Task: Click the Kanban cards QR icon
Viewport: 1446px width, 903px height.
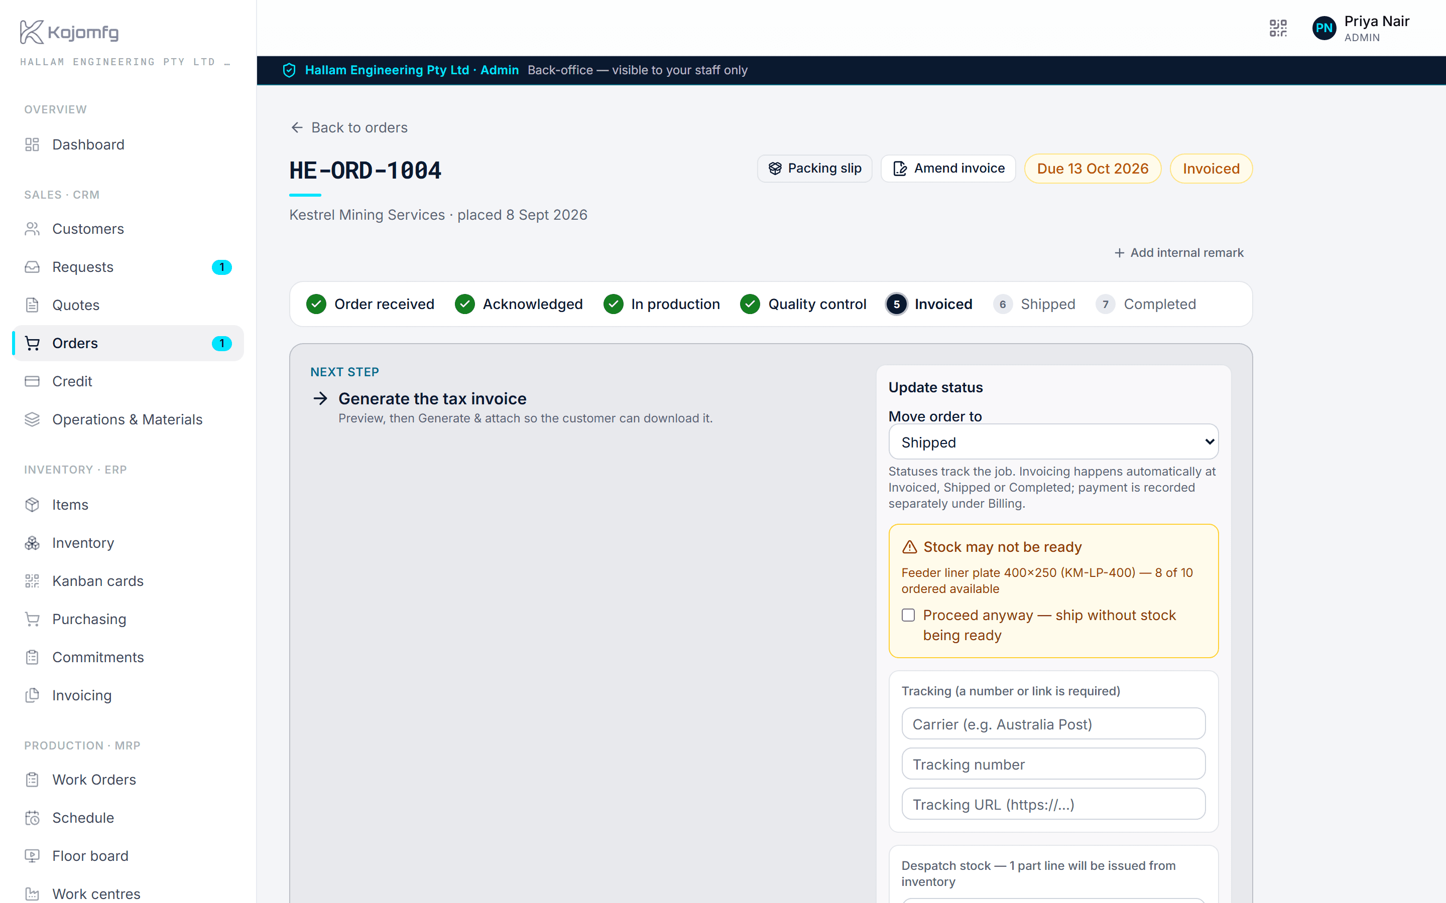Action: coord(32,581)
